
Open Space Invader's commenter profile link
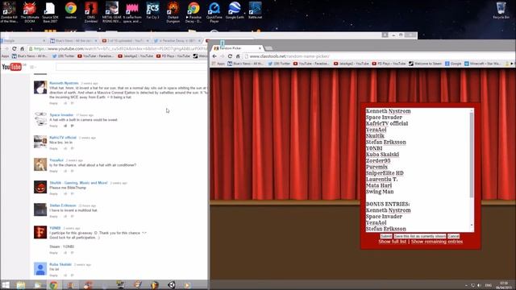61,114
